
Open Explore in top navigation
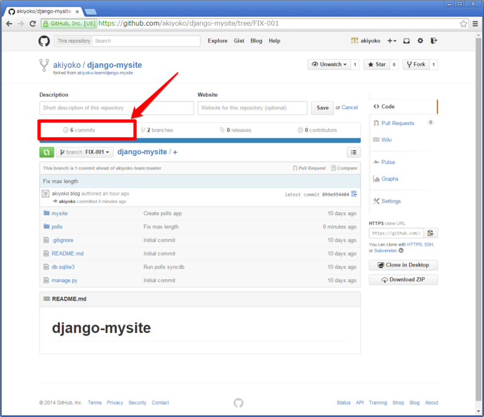217,40
